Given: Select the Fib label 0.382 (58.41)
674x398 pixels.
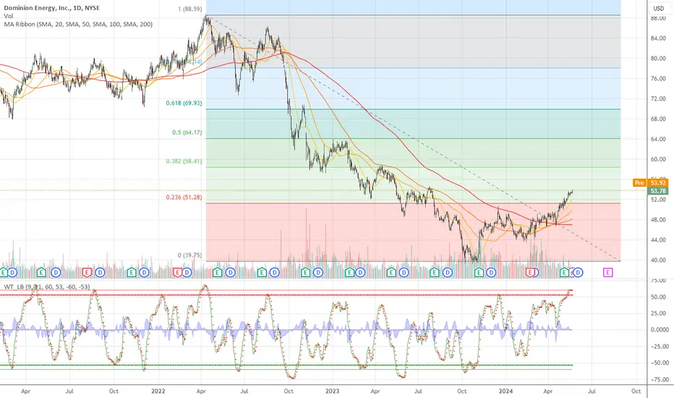Looking at the screenshot, I should pyautogui.click(x=184, y=161).
